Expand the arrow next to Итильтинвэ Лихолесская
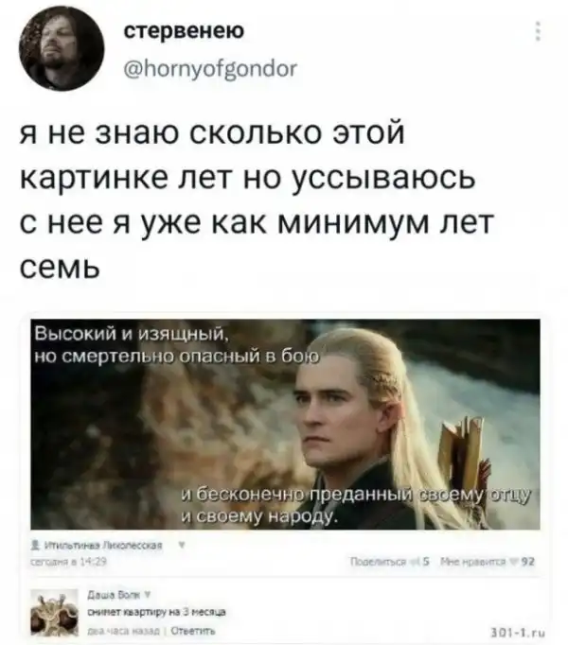This screenshot has height=645, width=568. [181, 545]
